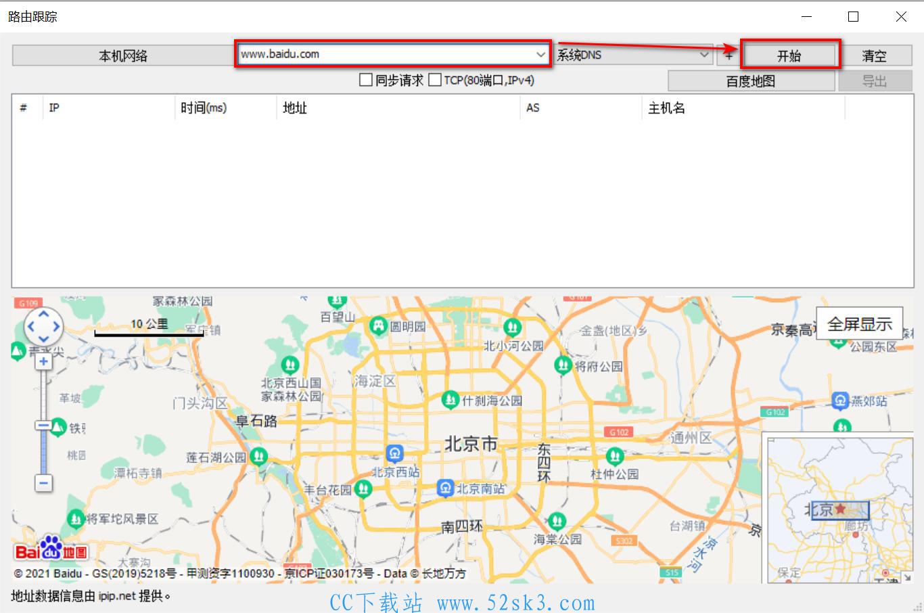The height and width of the screenshot is (613, 924).
Task: Click the 将军坨风景区 scenic marker
Action: tap(76, 518)
